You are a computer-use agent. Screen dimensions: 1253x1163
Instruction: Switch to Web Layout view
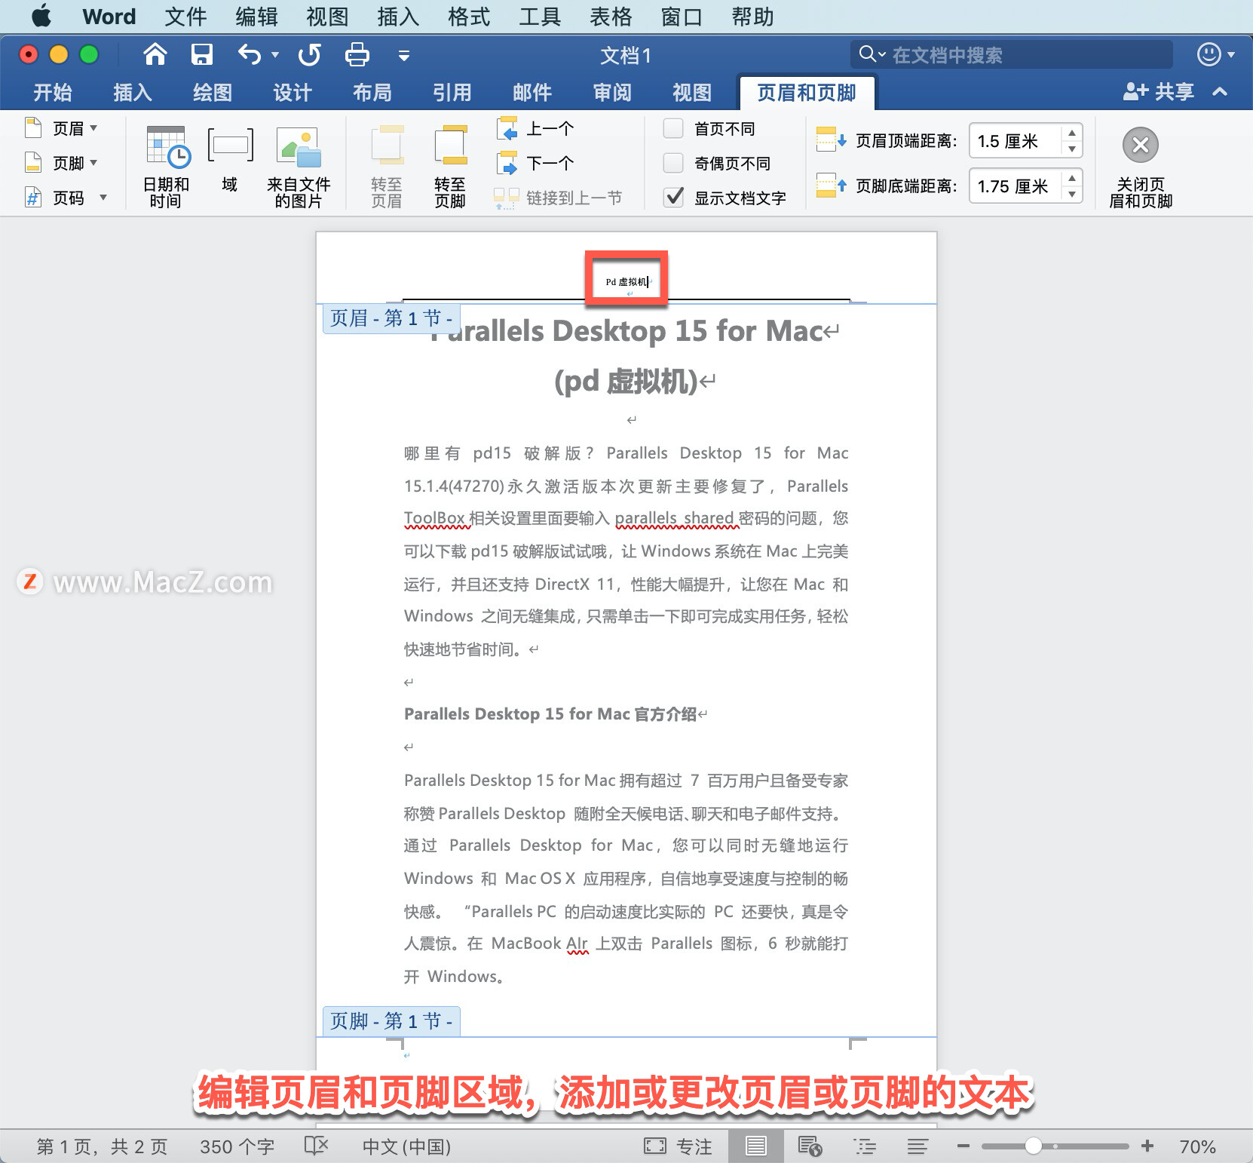coord(810,1146)
